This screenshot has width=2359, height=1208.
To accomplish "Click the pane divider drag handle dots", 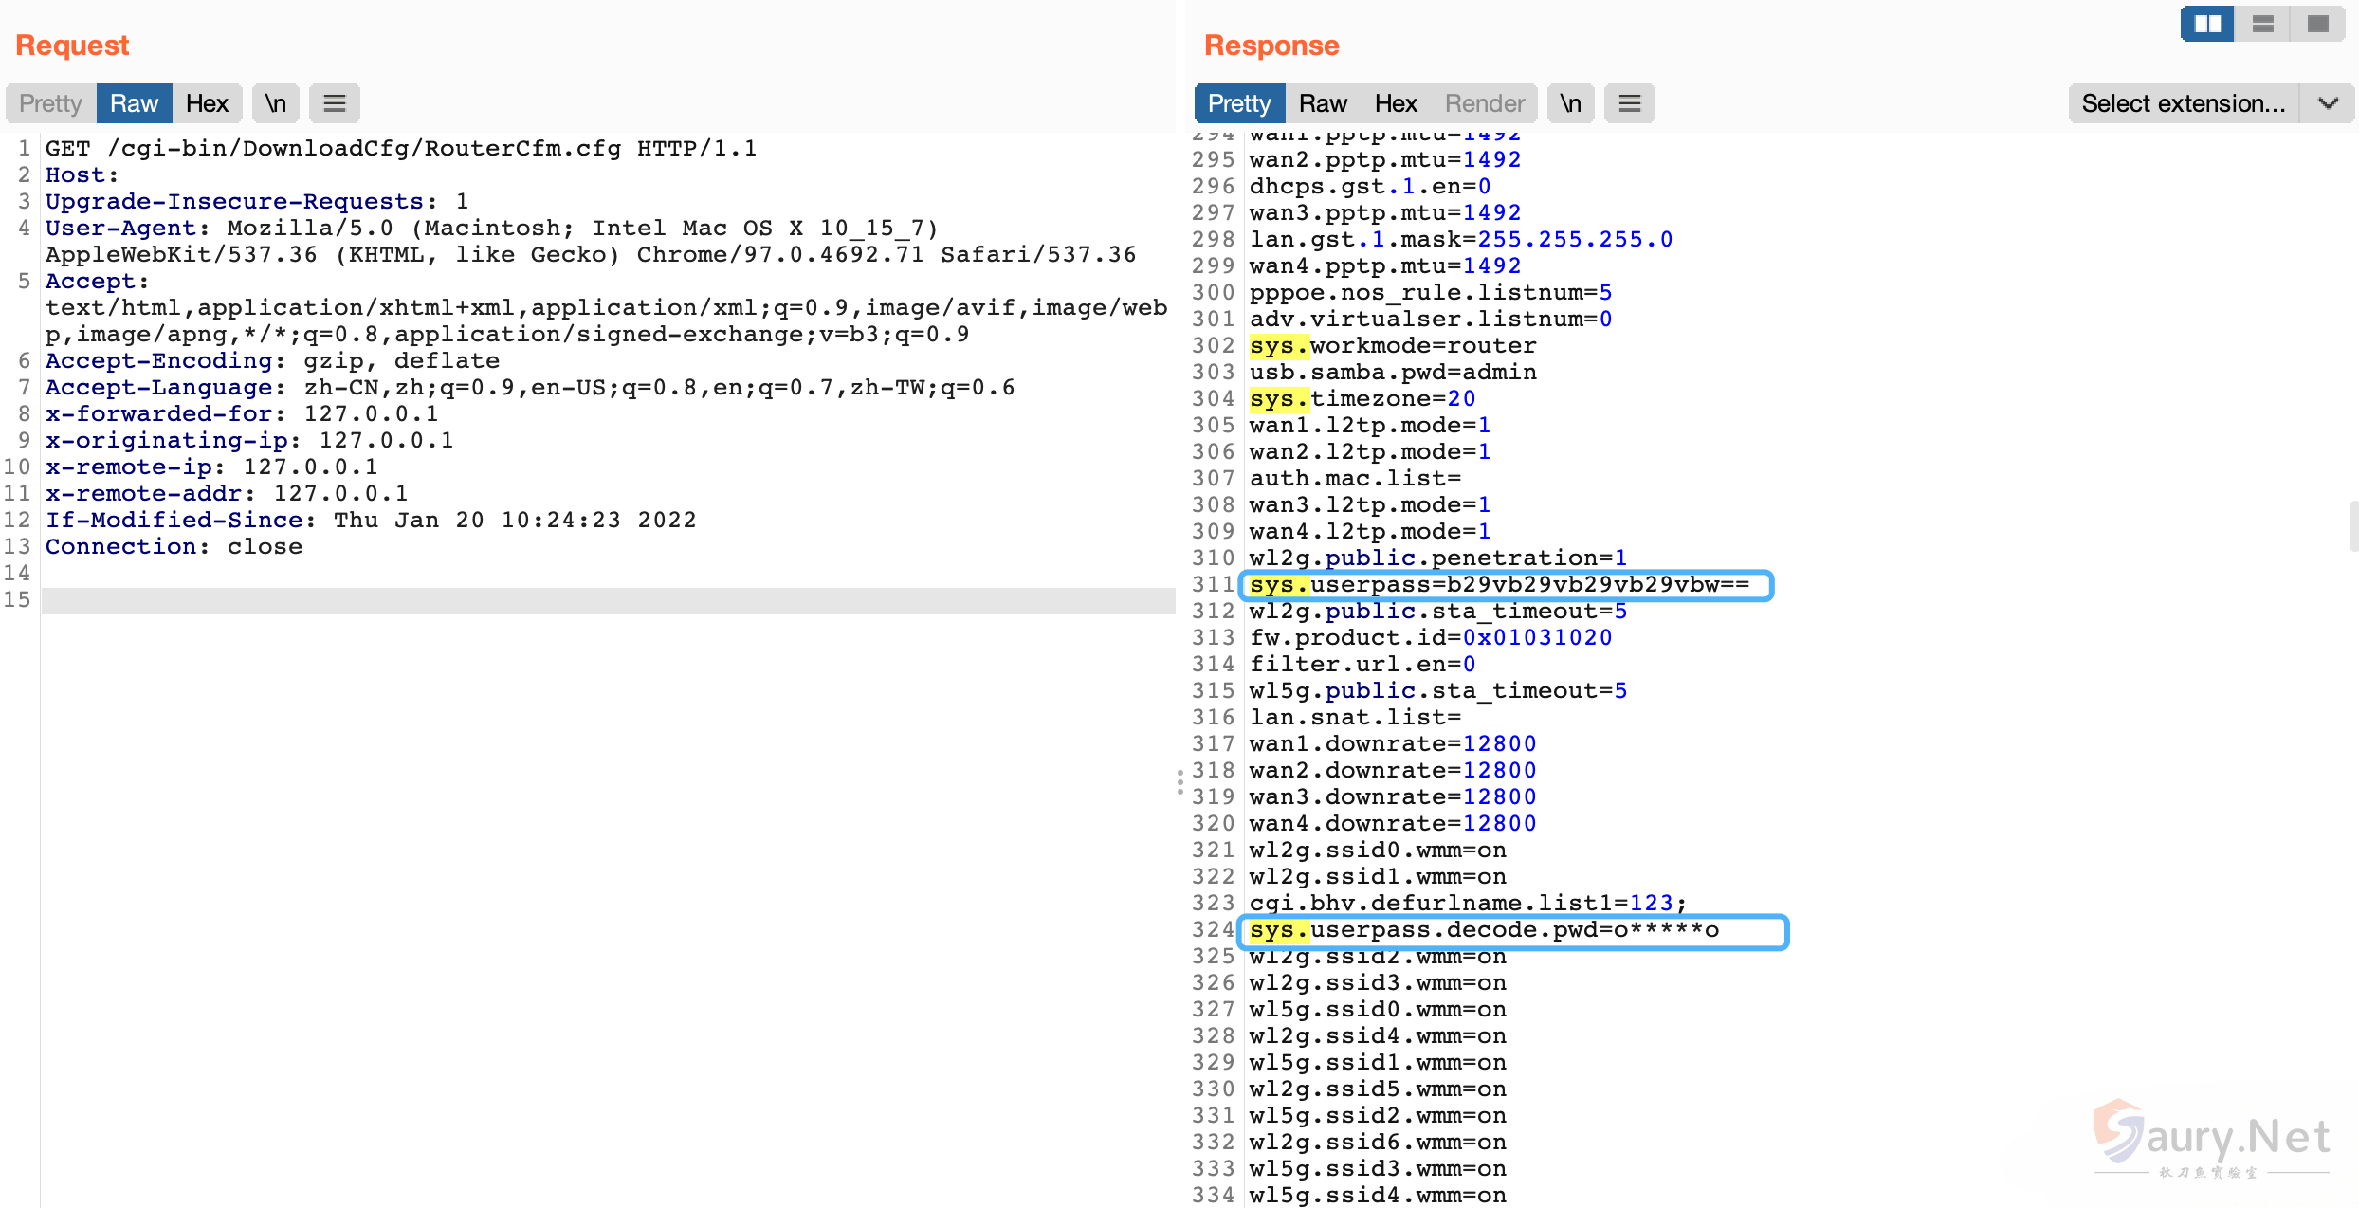I will click(1179, 782).
